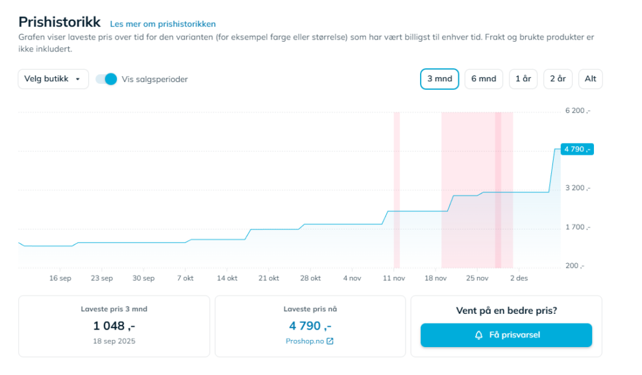Click external link icon next to Proshop.no
Image resolution: width=642 pixels, height=375 pixels.
pos(330,341)
